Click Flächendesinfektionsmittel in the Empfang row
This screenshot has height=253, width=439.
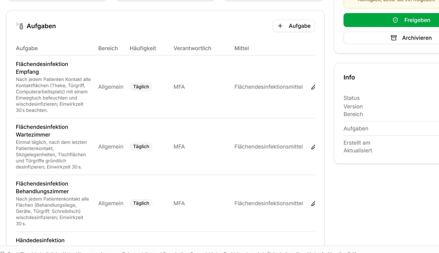coord(268,87)
